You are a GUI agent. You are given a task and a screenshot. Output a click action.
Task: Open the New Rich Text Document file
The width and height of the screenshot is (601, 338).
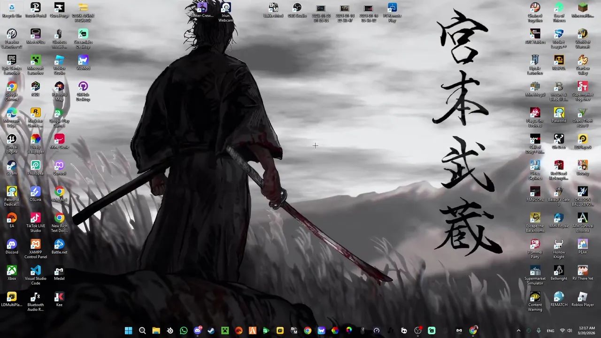(x=59, y=223)
